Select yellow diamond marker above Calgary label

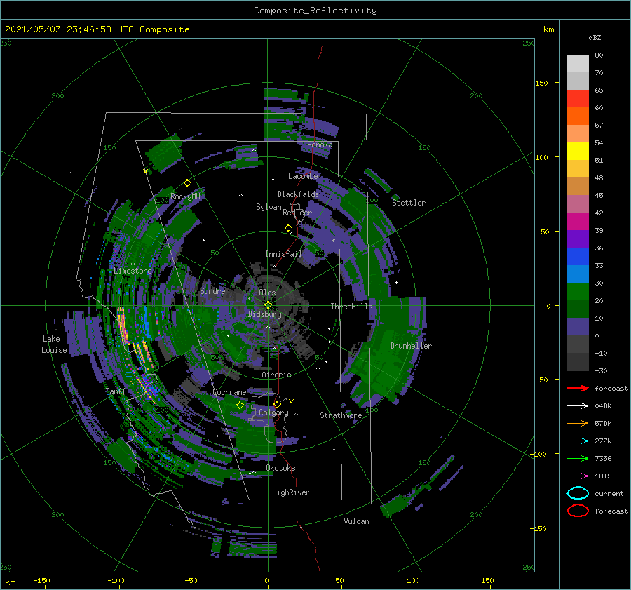click(277, 404)
